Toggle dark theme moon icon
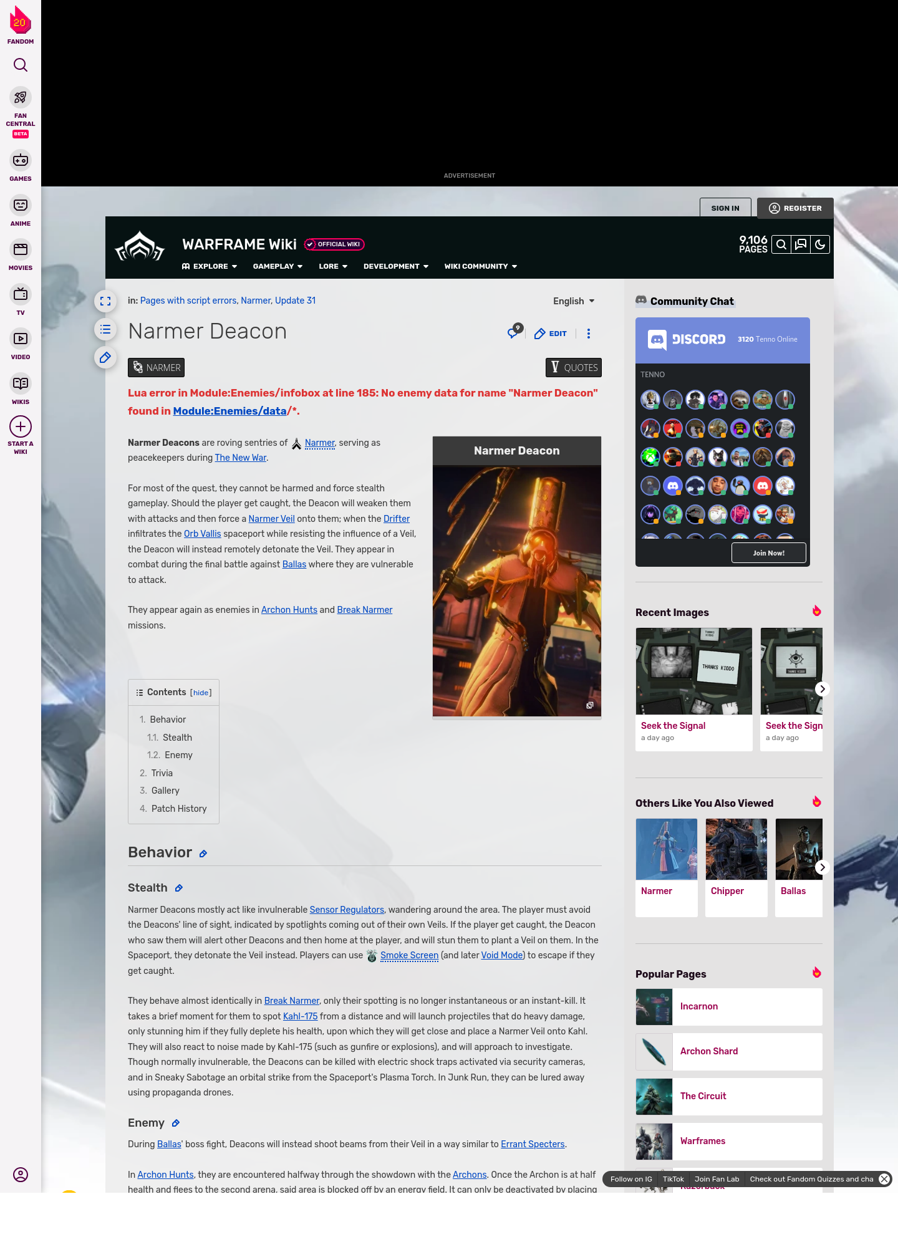 [820, 244]
